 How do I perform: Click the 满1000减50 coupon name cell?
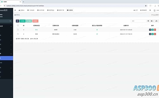56,34
